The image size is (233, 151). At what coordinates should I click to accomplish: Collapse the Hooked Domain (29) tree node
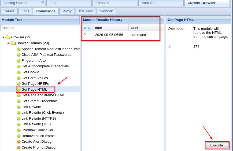coord(8,43)
